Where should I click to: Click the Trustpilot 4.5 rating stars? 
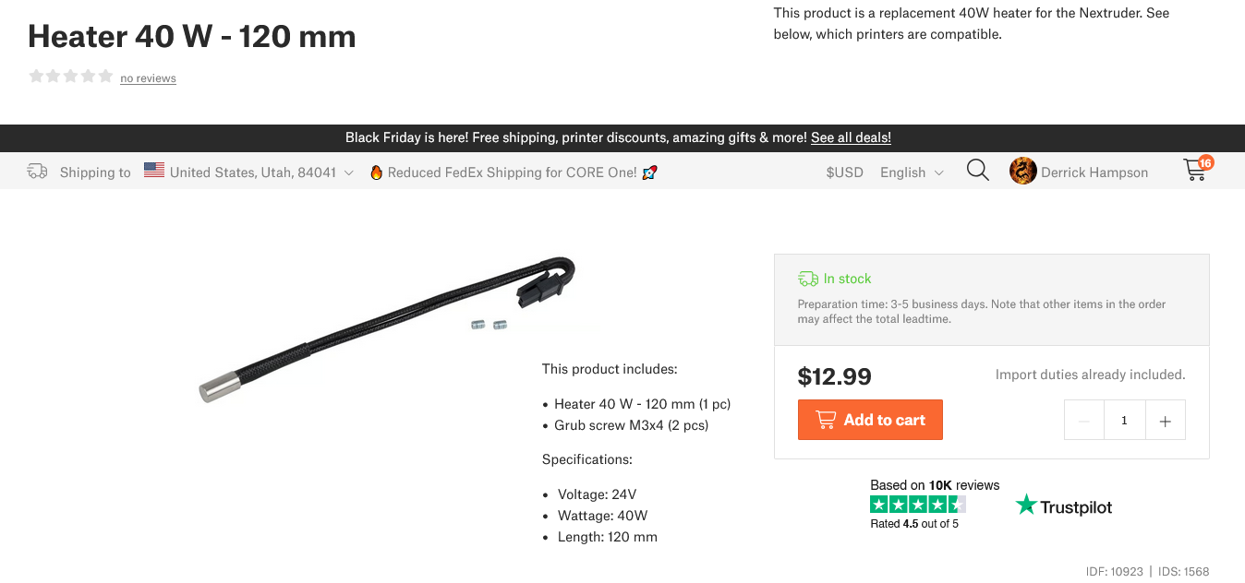click(917, 505)
